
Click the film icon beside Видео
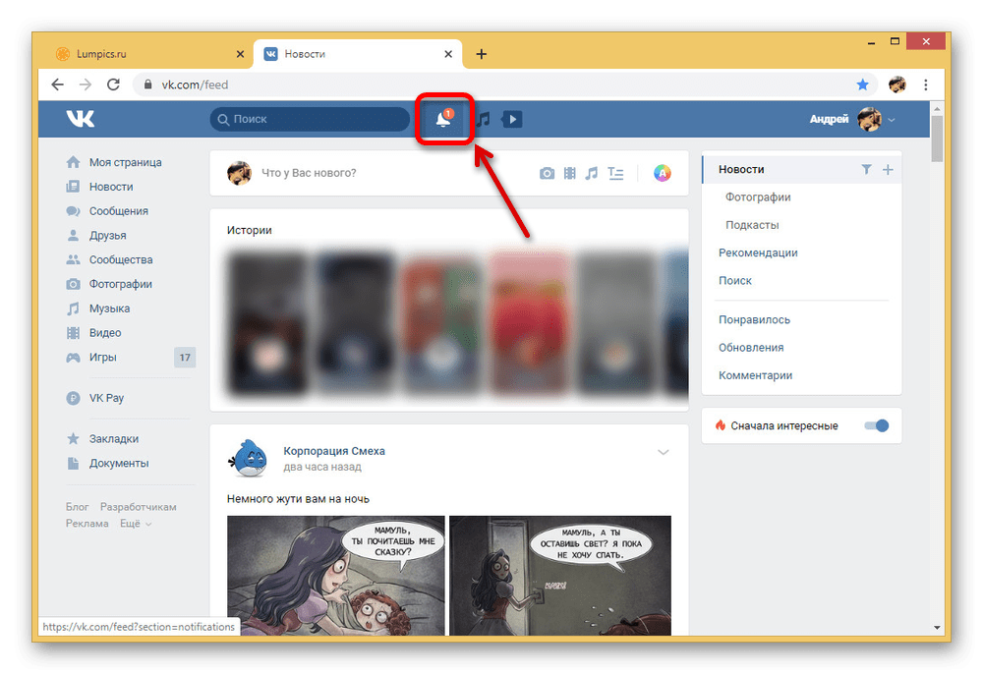click(x=74, y=333)
